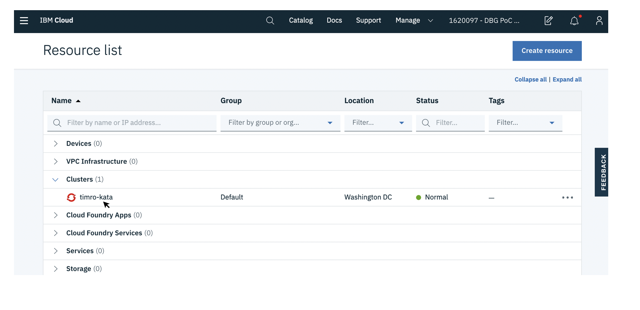Click the Name column header

(61, 101)
